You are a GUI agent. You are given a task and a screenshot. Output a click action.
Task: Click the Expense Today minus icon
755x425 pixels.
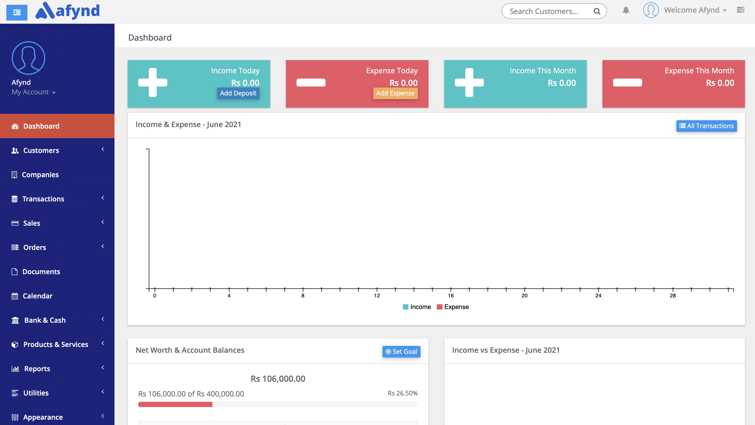coord(311,83)
